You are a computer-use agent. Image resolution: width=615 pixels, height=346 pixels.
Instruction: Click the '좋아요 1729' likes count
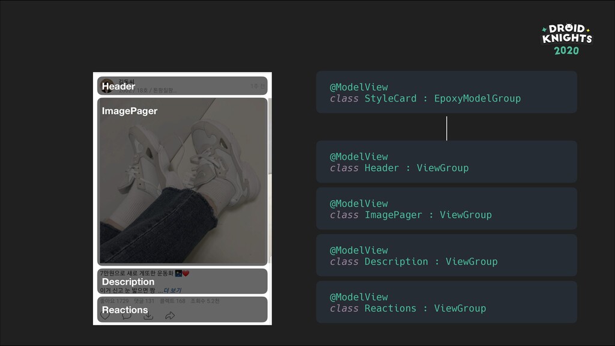(x=114, y=301)
